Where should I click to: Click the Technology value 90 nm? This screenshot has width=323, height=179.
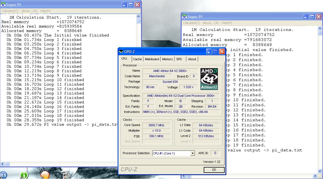[150, 87]
